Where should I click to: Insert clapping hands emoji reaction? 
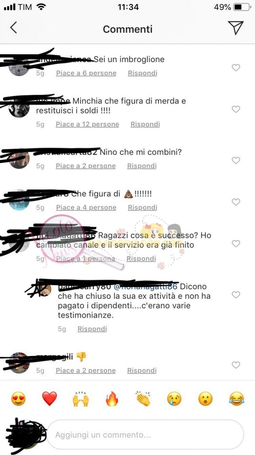point(143,399)
